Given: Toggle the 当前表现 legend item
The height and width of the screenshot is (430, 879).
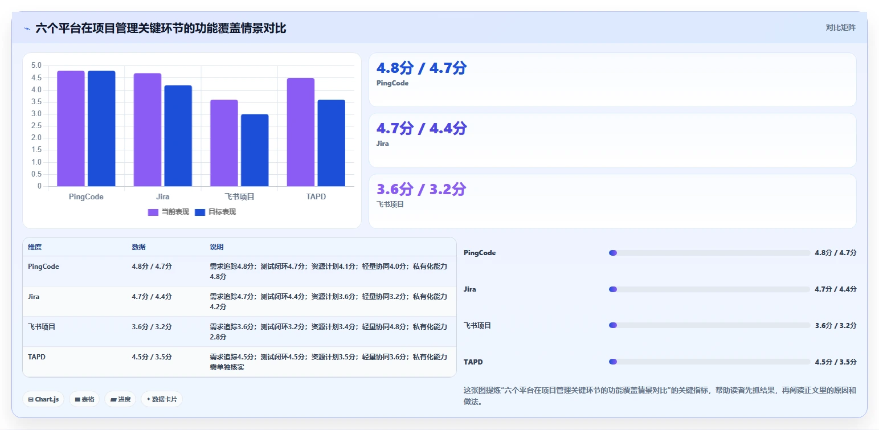Looking at the screenshot, I should [x=168, y=212].
